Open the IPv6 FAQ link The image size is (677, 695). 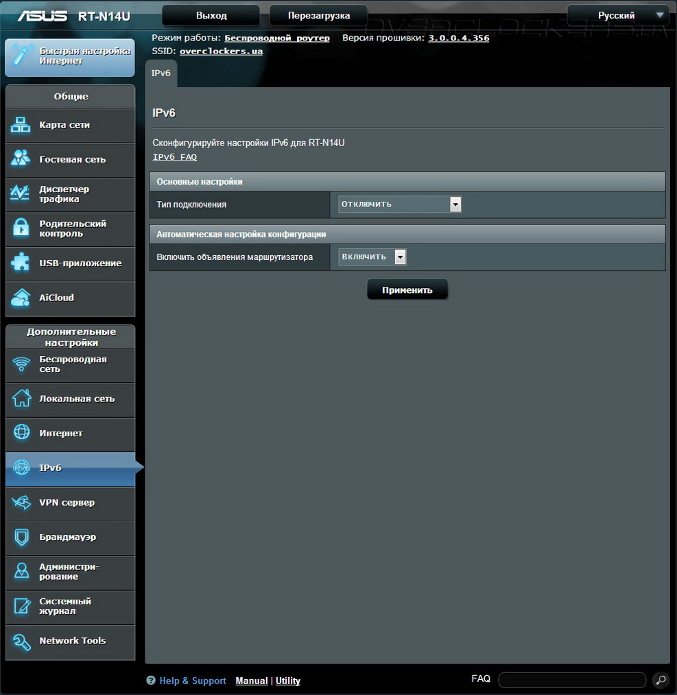[x=174, y=157]
